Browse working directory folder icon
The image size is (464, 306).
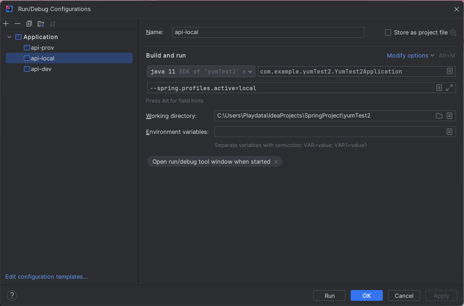coord(439,116)
